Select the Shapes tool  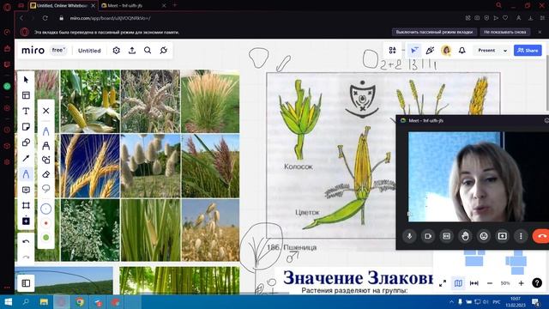(26, 142)
